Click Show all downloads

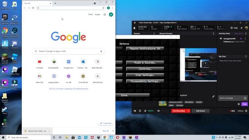click(x=105, y=131)
